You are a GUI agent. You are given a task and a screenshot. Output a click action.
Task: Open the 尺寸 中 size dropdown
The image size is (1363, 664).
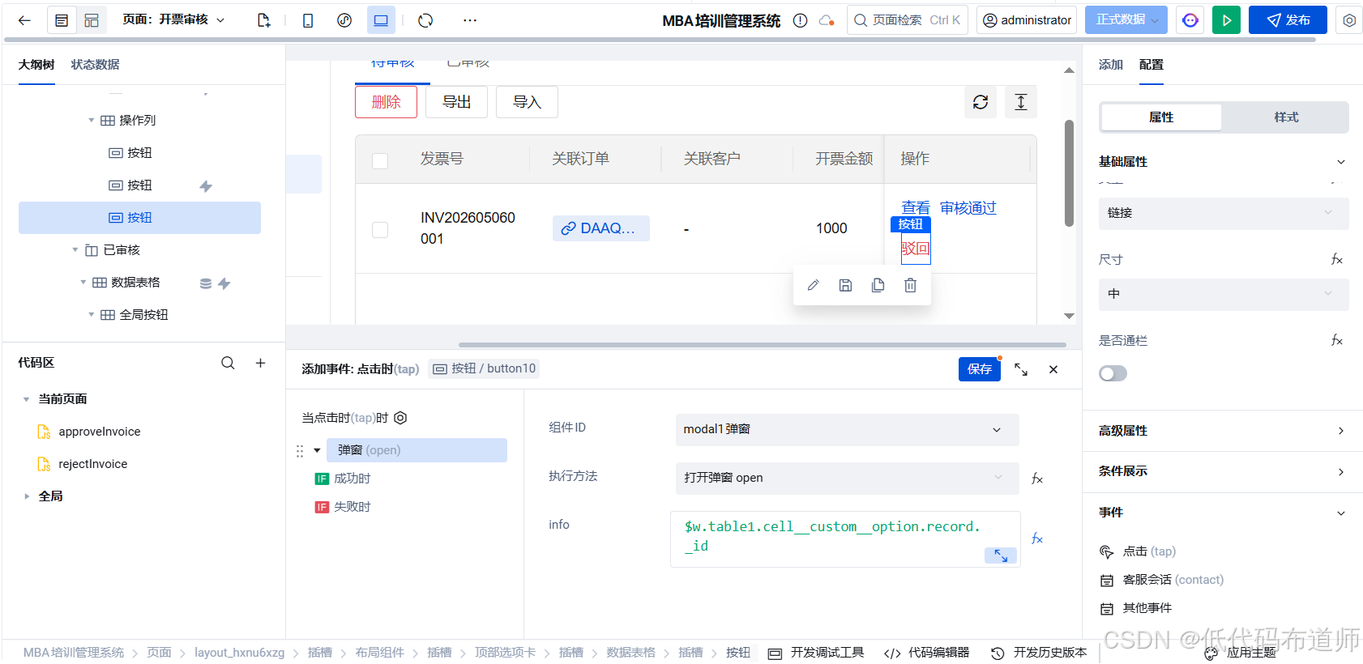[x=1224, y=294]
